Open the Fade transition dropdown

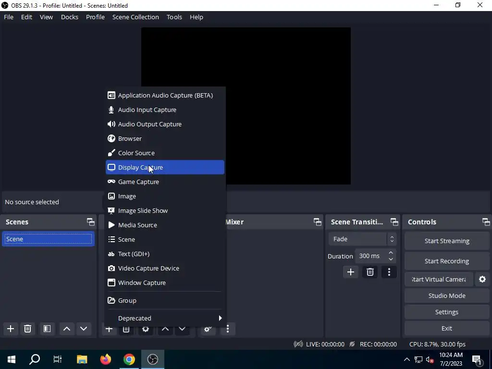362,239
